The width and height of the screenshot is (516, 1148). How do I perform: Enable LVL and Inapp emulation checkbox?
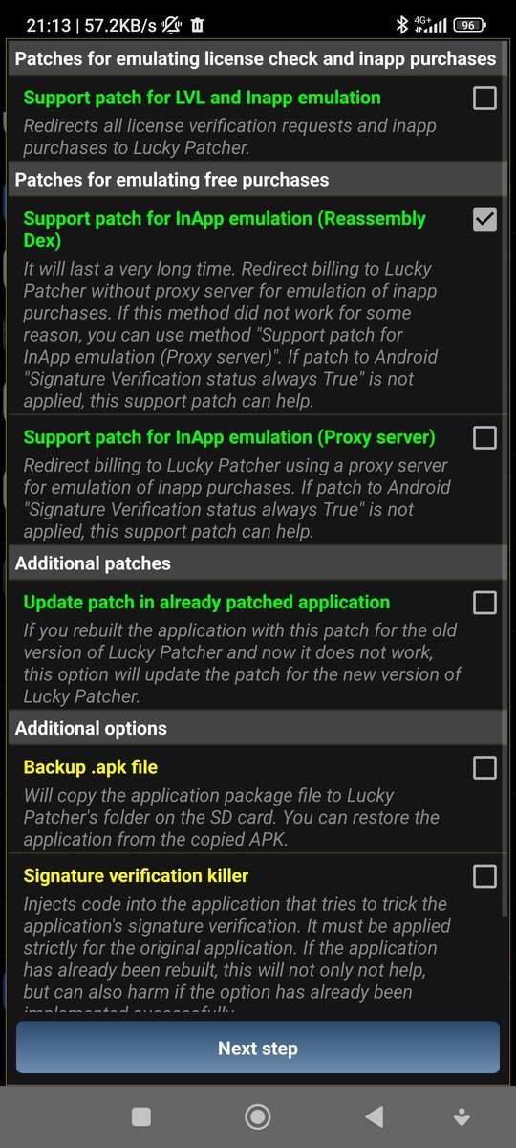[x=485, y=98]
